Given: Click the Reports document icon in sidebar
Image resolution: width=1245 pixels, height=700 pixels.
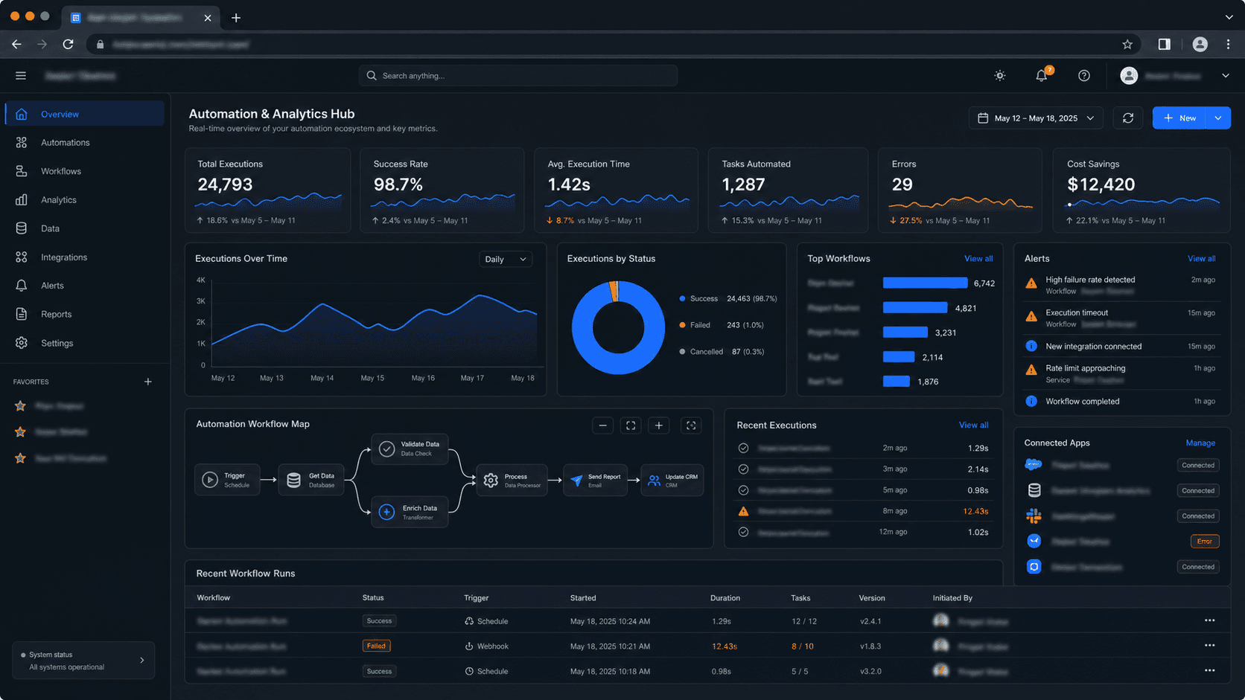Looking at the screenshot, I should click(22, 314).
